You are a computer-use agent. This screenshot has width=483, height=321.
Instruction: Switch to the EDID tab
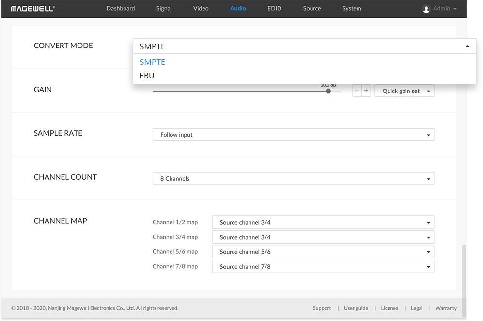coord(275,9)
